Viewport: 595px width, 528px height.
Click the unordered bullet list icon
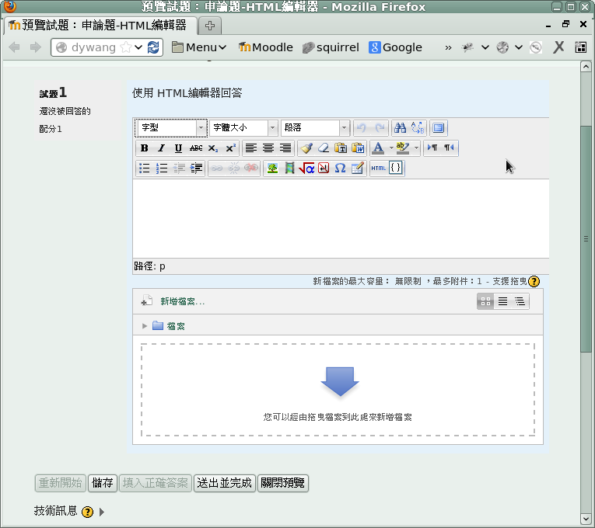point(145,168)
